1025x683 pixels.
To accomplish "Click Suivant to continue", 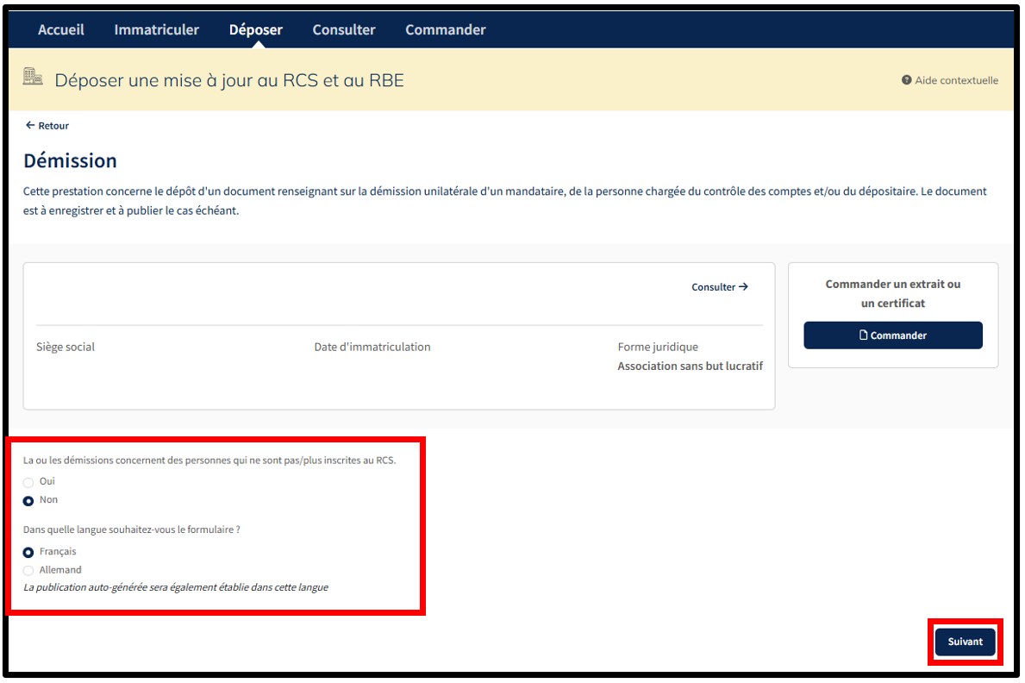I will pyautogui.click(x=965, y=642).
